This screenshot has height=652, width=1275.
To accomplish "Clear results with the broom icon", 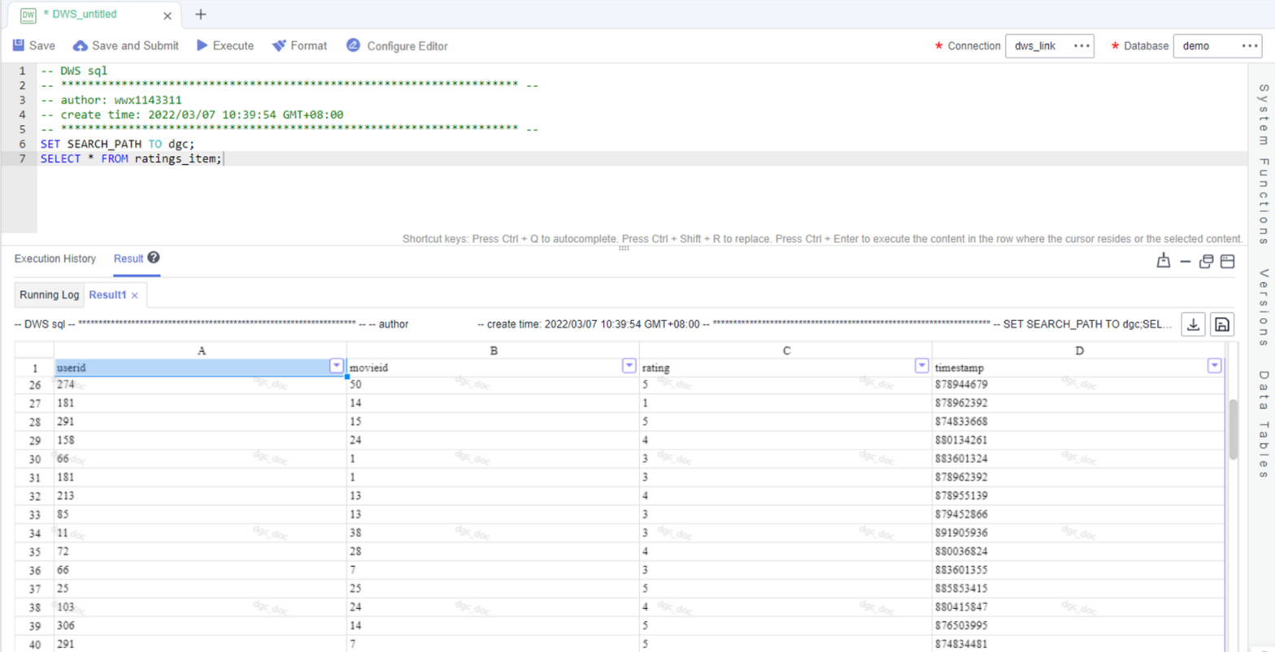I will pos(1164,261).
